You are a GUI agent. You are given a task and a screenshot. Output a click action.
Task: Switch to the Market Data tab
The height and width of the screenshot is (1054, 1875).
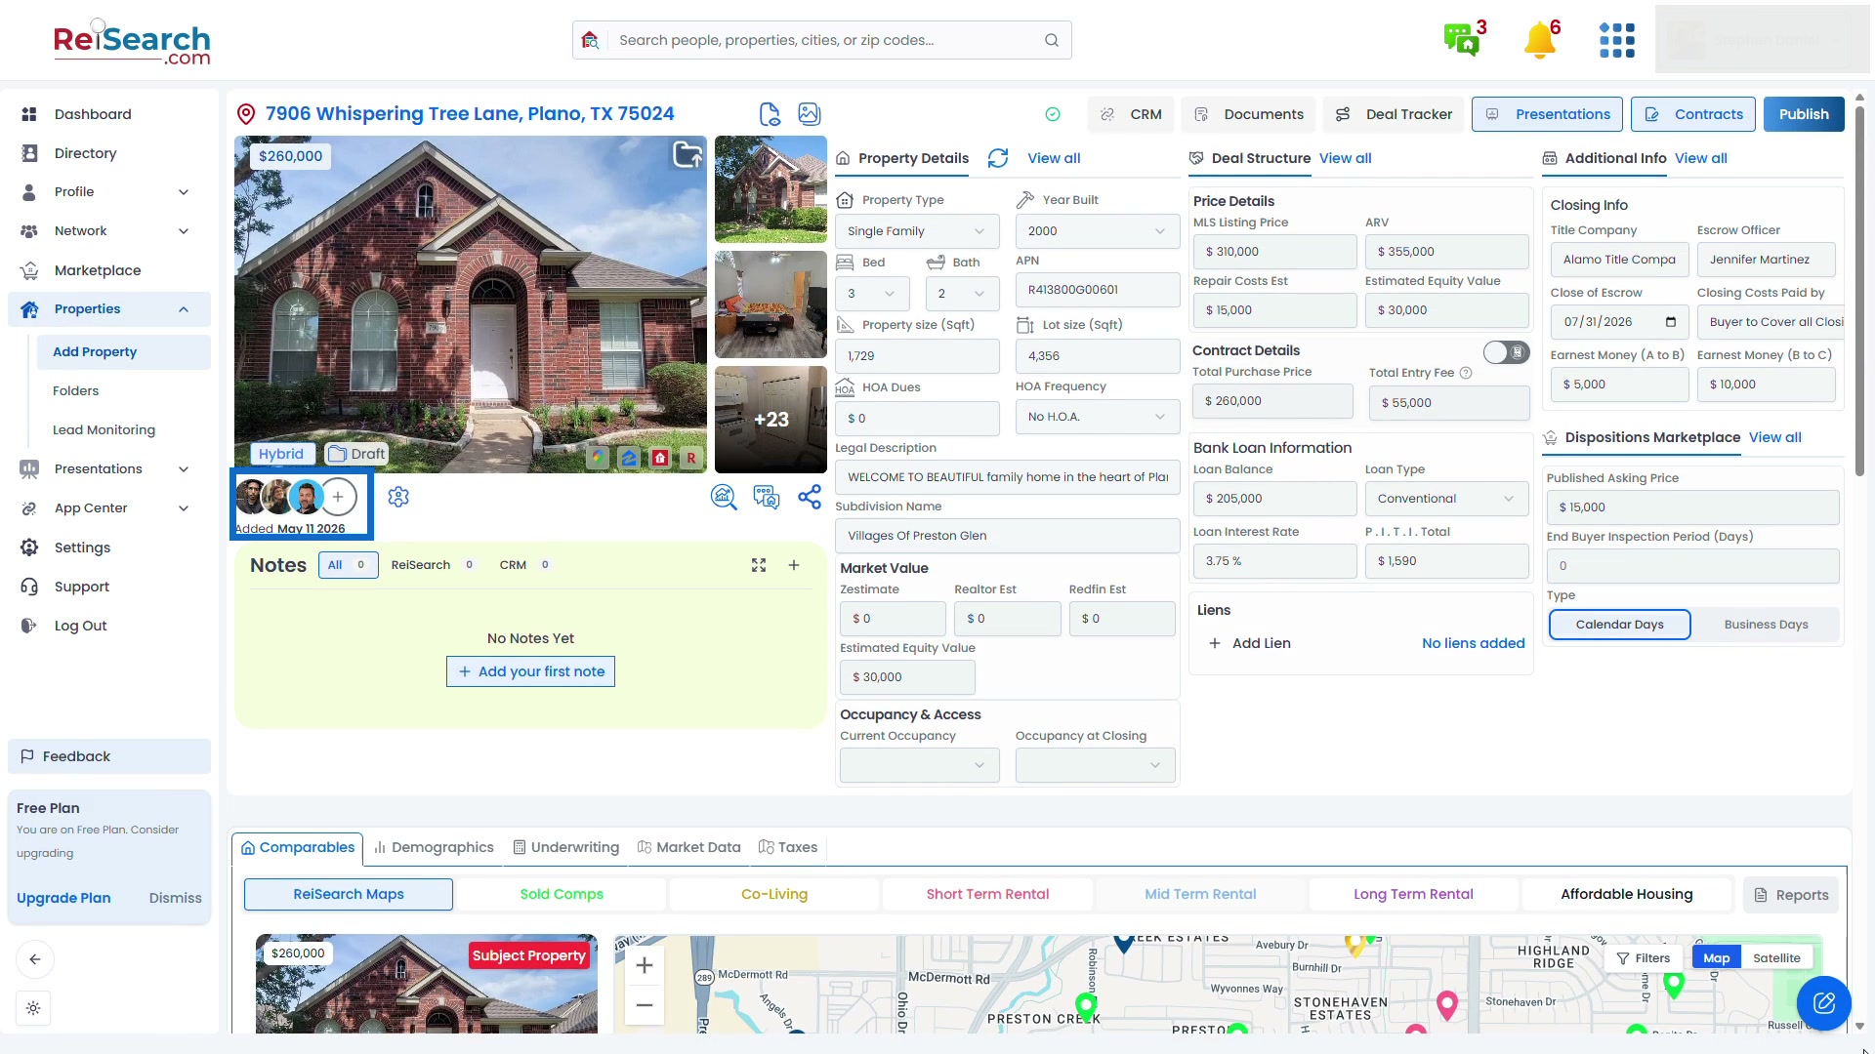[688, 847]
